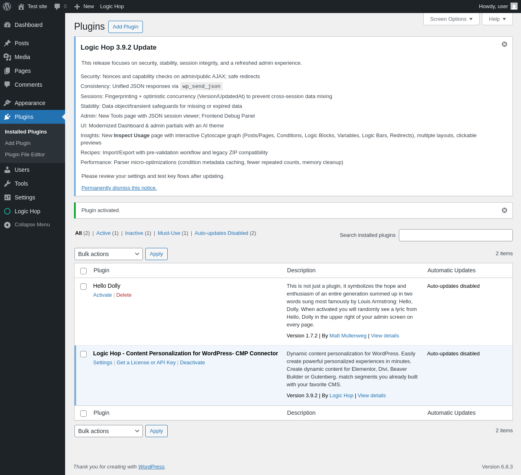This screenshot has height=475, width=521.
Task: Click the Logic Hop 3.9.2 Update heading
Action: (118, 48)
